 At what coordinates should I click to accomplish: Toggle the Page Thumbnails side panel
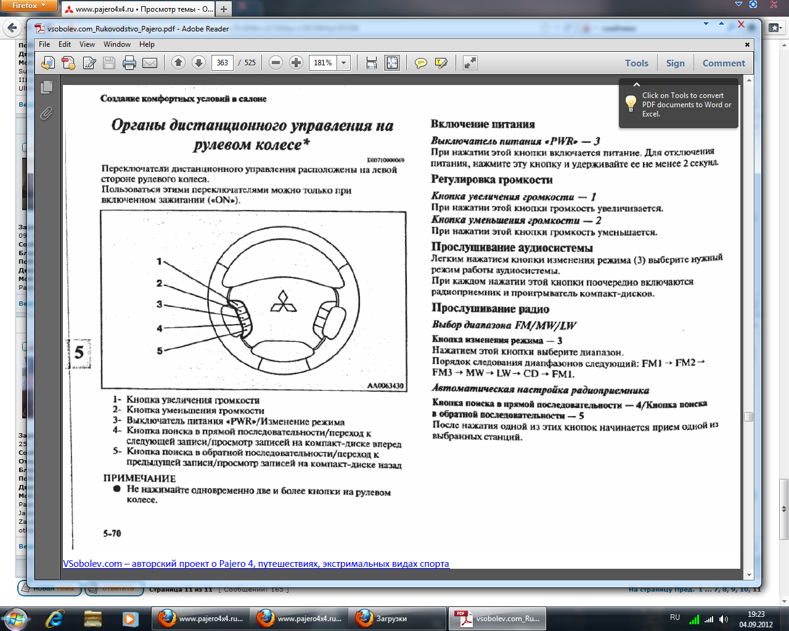[x=46, y=88]
